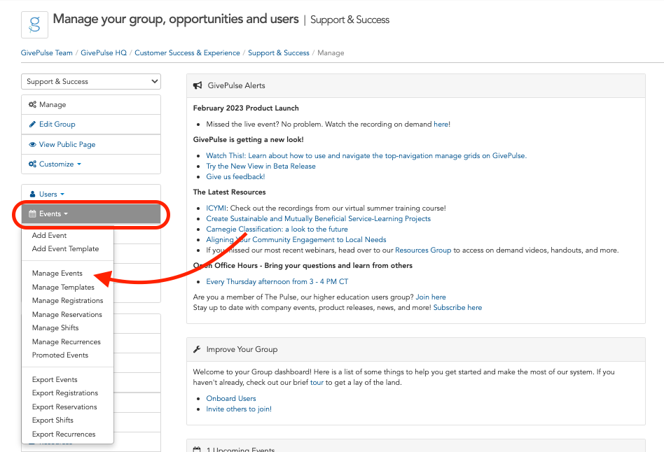Open 'Aligning Your Community Engagement' link
This screenshot has height=452, width=664.
point(296,239)
